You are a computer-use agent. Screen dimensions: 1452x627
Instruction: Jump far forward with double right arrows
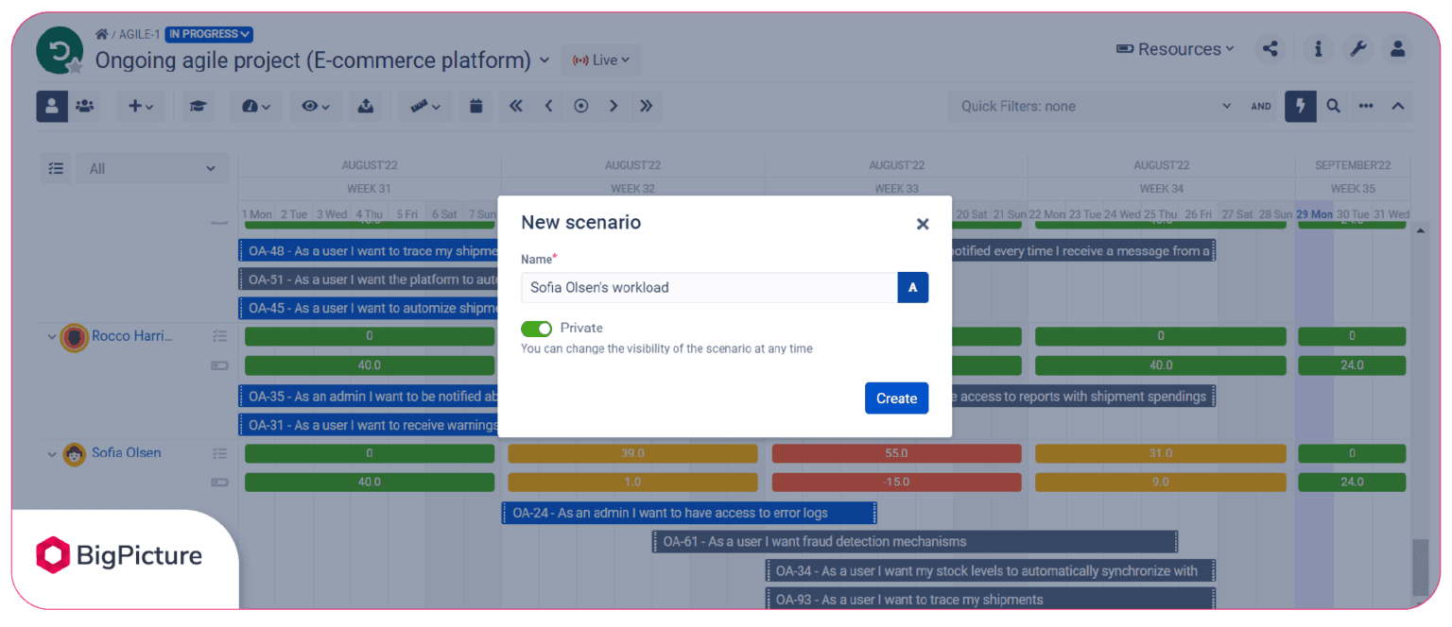pos(647,106)
